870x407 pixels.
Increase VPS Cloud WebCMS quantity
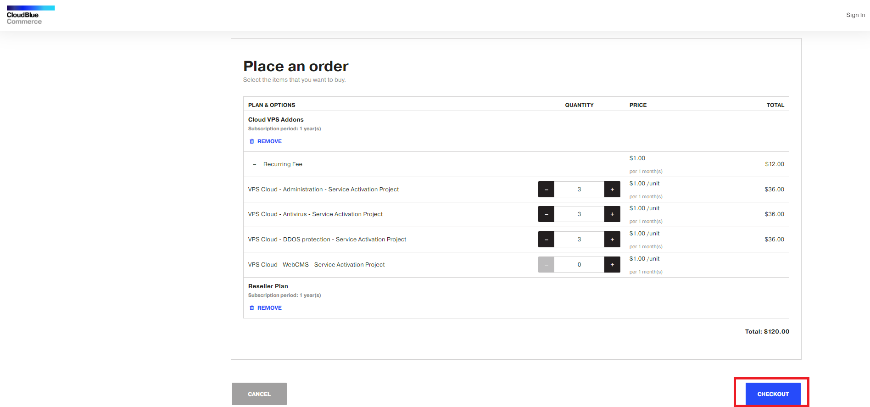pyautogui.click(x=612, y=265)
